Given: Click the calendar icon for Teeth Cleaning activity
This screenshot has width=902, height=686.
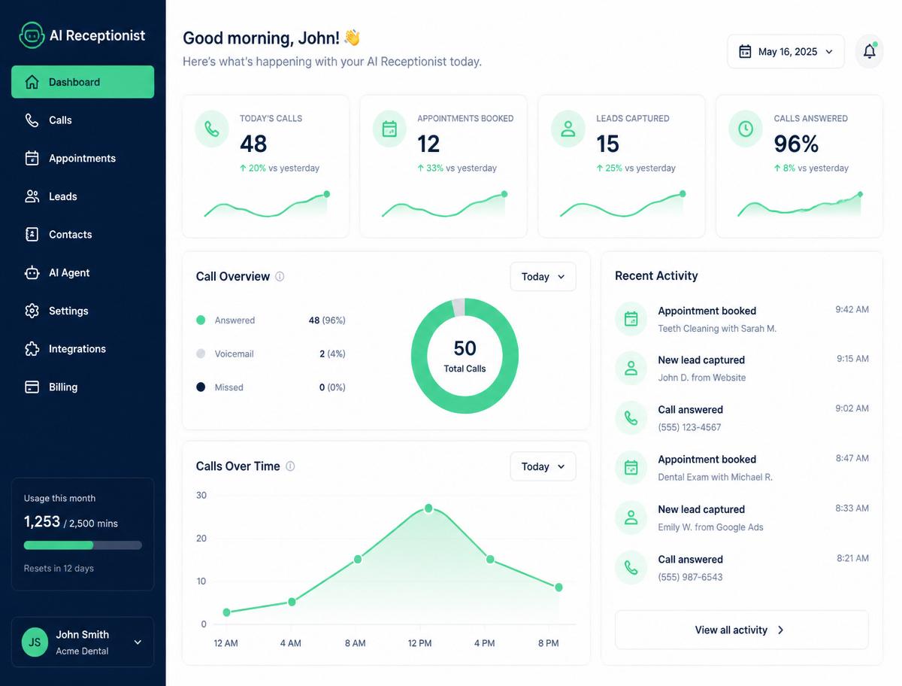Looking at the screenshot, I should click(631, 319).
